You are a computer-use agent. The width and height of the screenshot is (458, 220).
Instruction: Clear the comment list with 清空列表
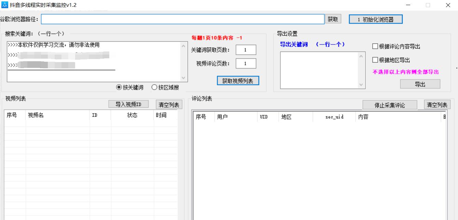(437, 105)
